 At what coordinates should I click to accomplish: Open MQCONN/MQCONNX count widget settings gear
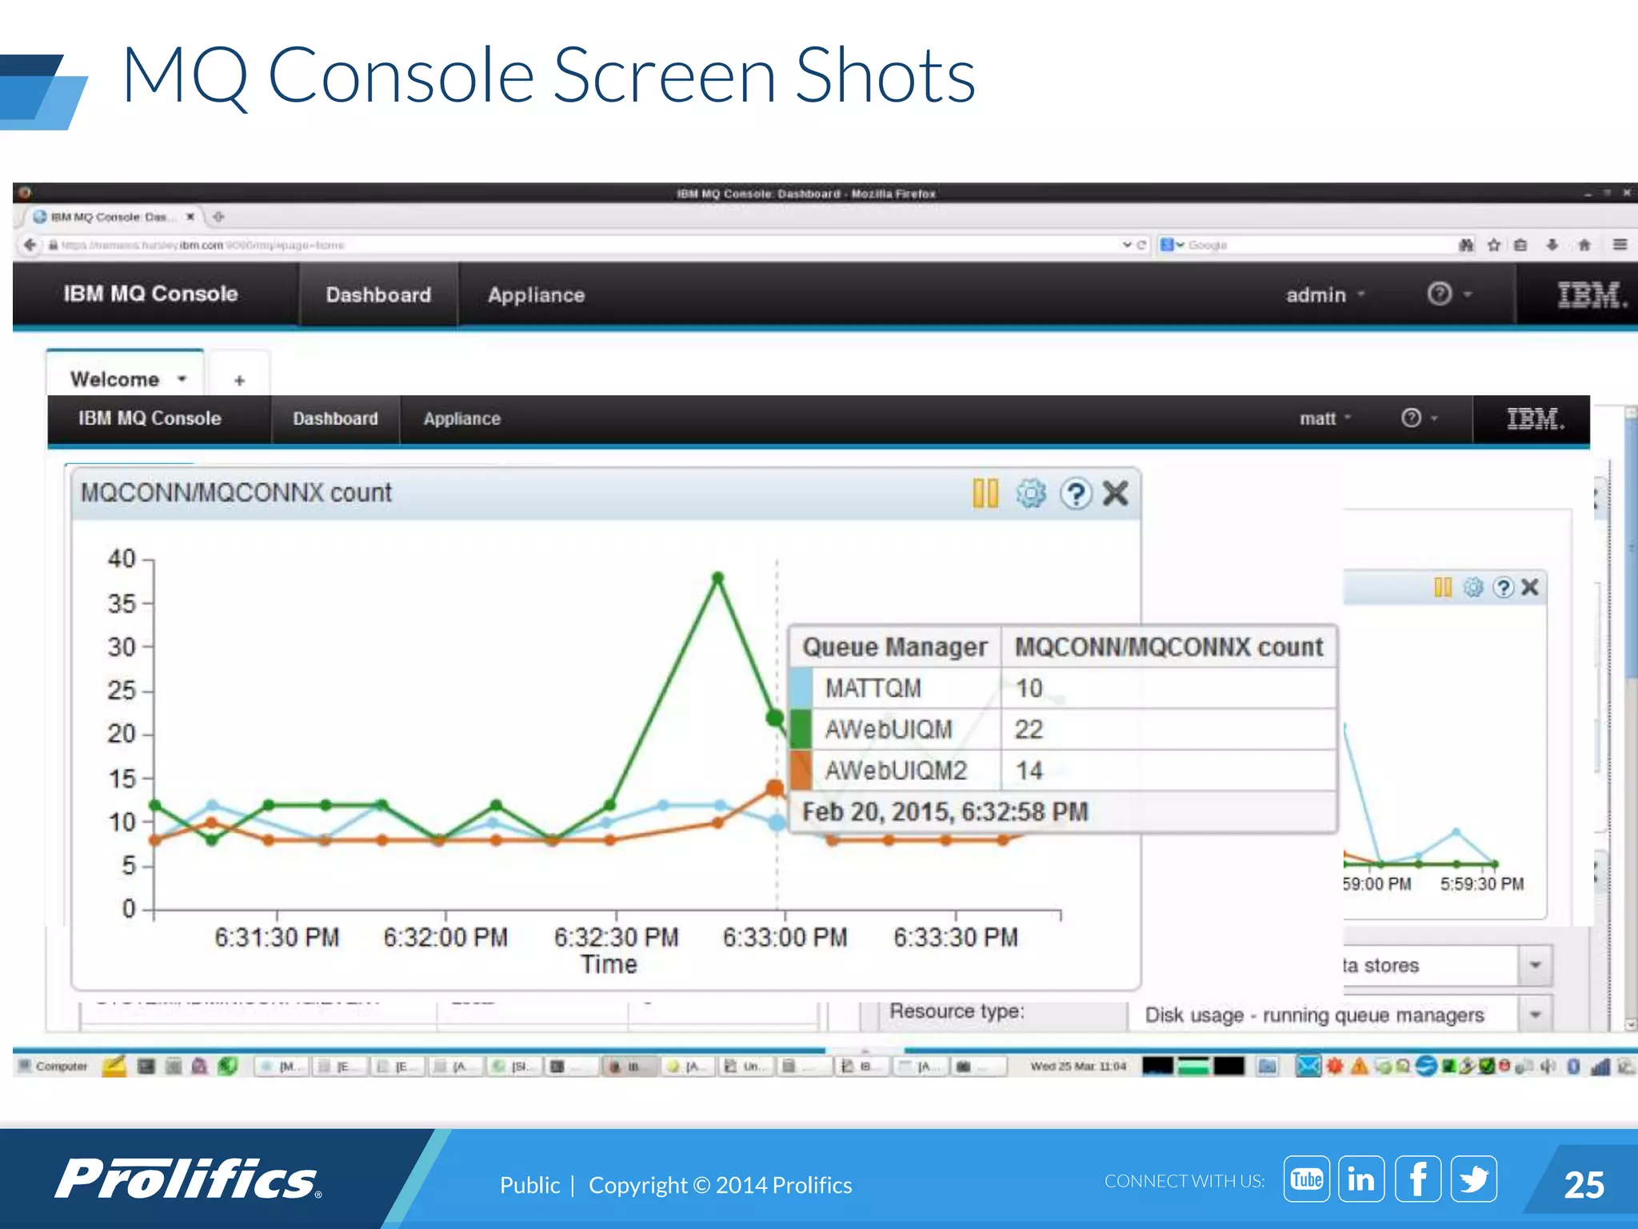coord(1031,493)
